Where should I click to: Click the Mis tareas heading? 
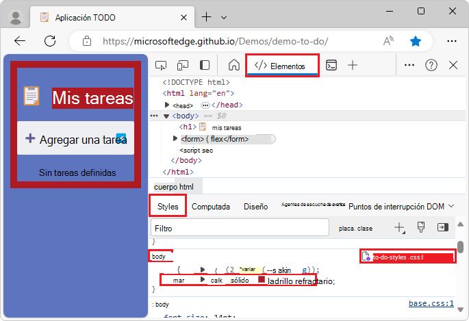[x=92, y=98]
